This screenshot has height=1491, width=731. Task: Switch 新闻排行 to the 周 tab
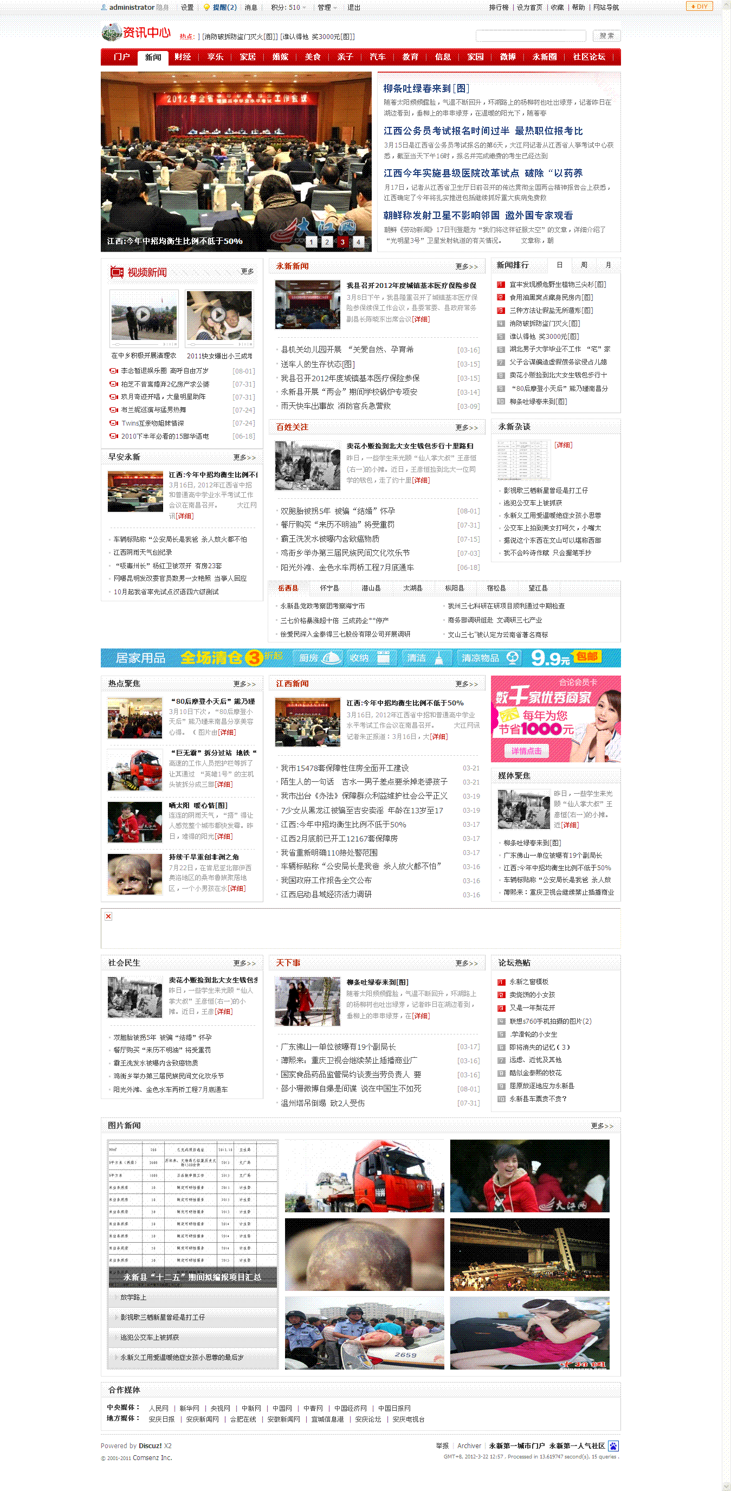[x=584, y=265]
